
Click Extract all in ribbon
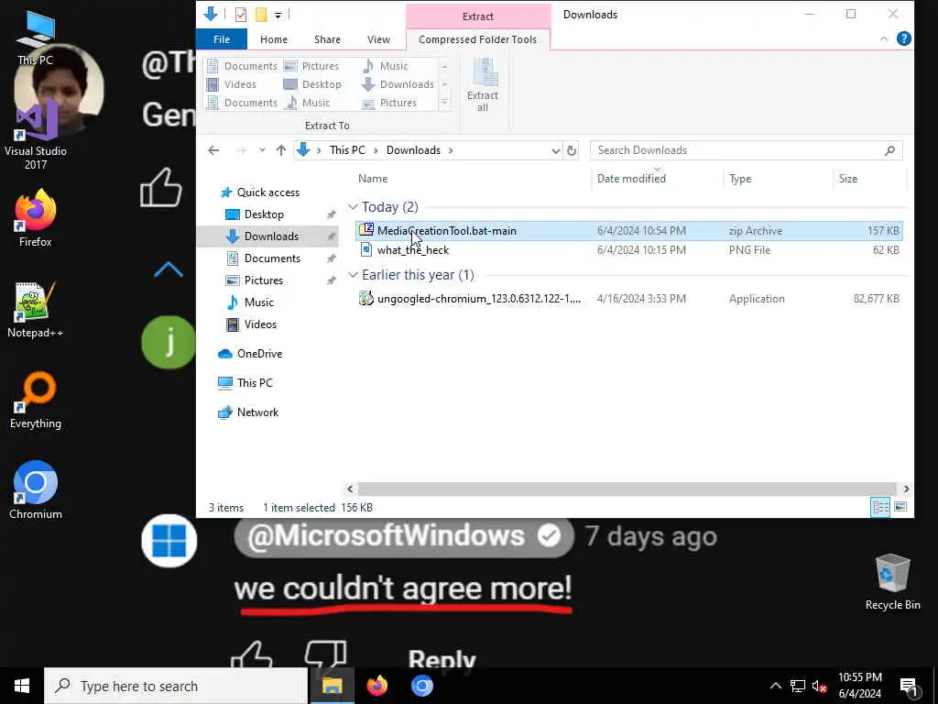coord(483,85)
